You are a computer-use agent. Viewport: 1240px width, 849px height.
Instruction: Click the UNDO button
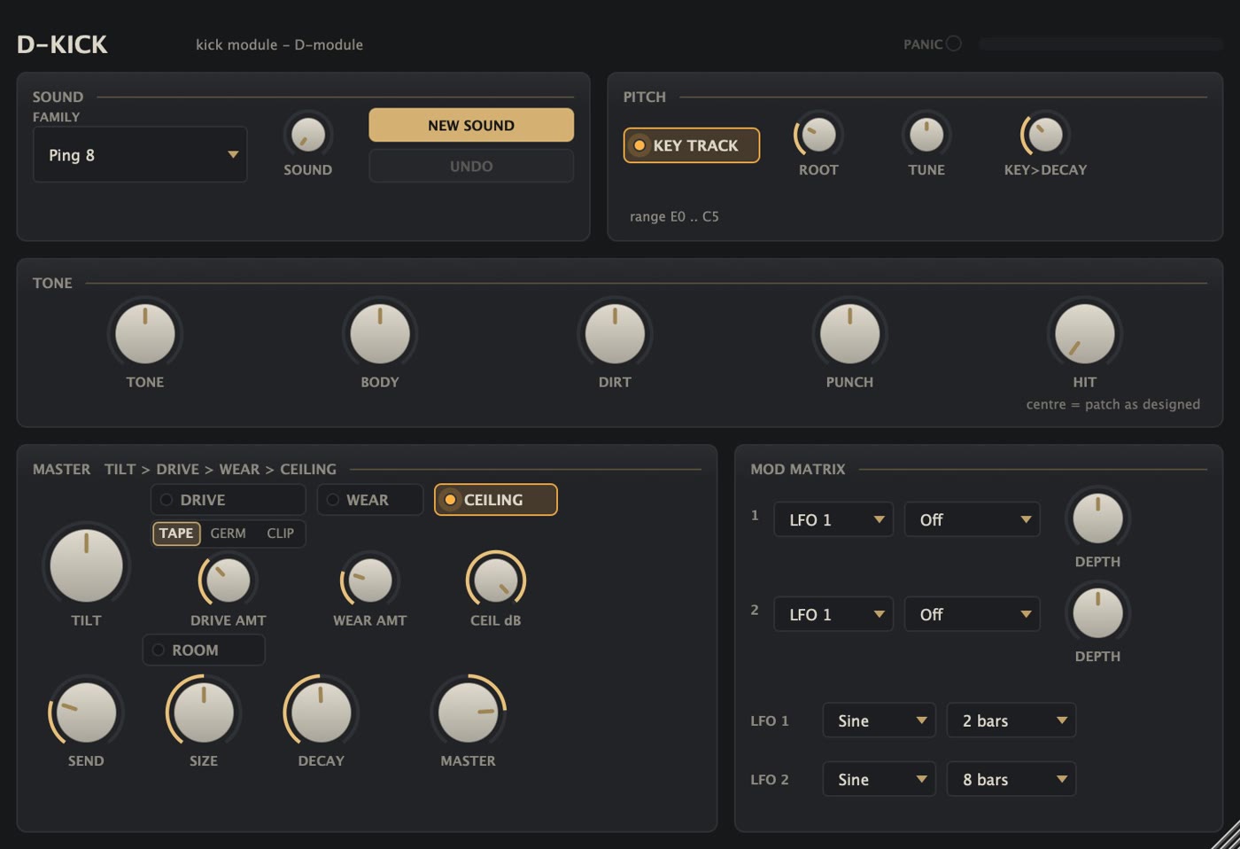pos(471,166)
